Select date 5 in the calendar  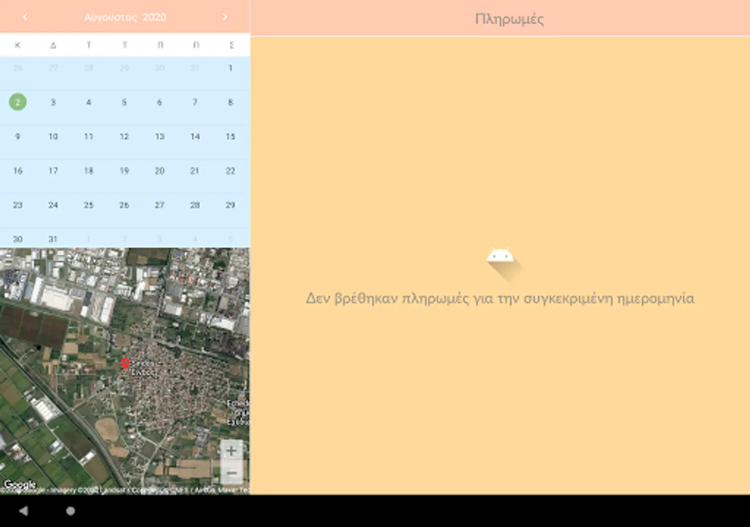124,102
